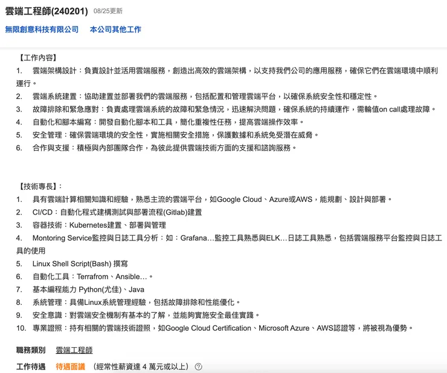Click the line starting 故障排除和緊急應對
Image resolution: width=447 pixels, height=373 pixels.
click(226, 109)
